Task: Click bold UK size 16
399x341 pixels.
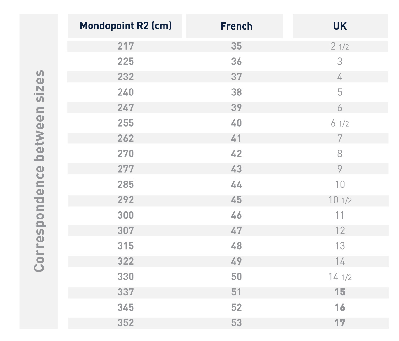Action: click(x=340, y=308)
